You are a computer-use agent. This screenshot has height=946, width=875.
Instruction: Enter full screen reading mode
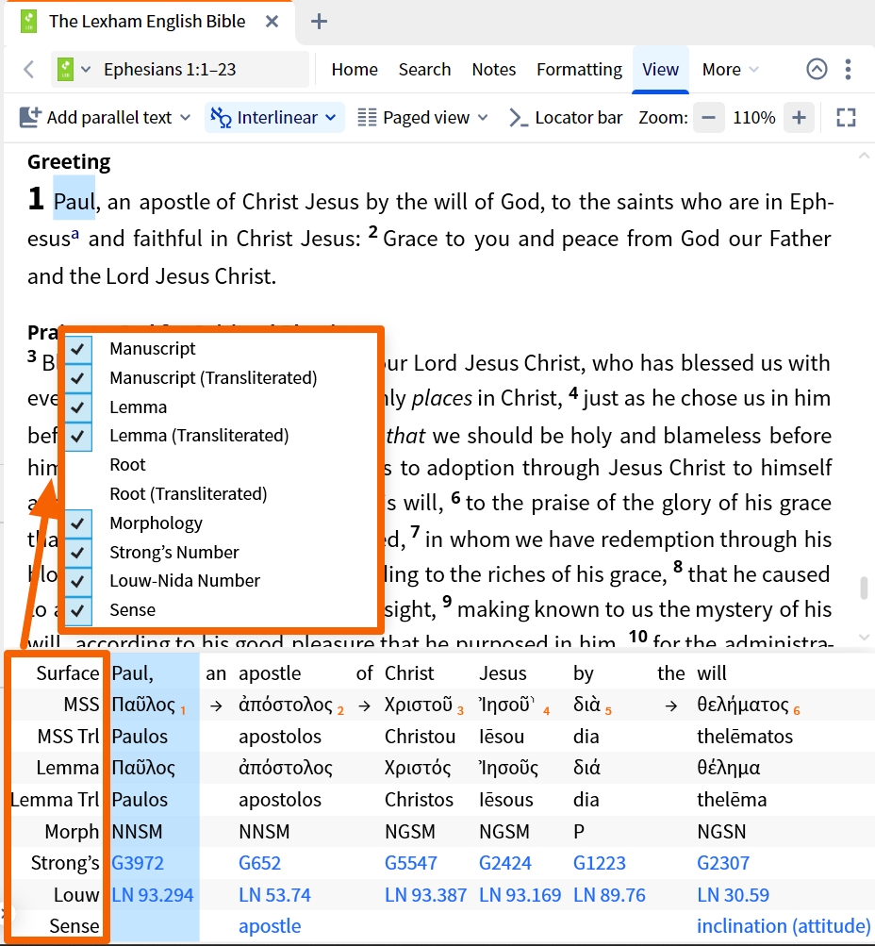click(x=846, y=118)
